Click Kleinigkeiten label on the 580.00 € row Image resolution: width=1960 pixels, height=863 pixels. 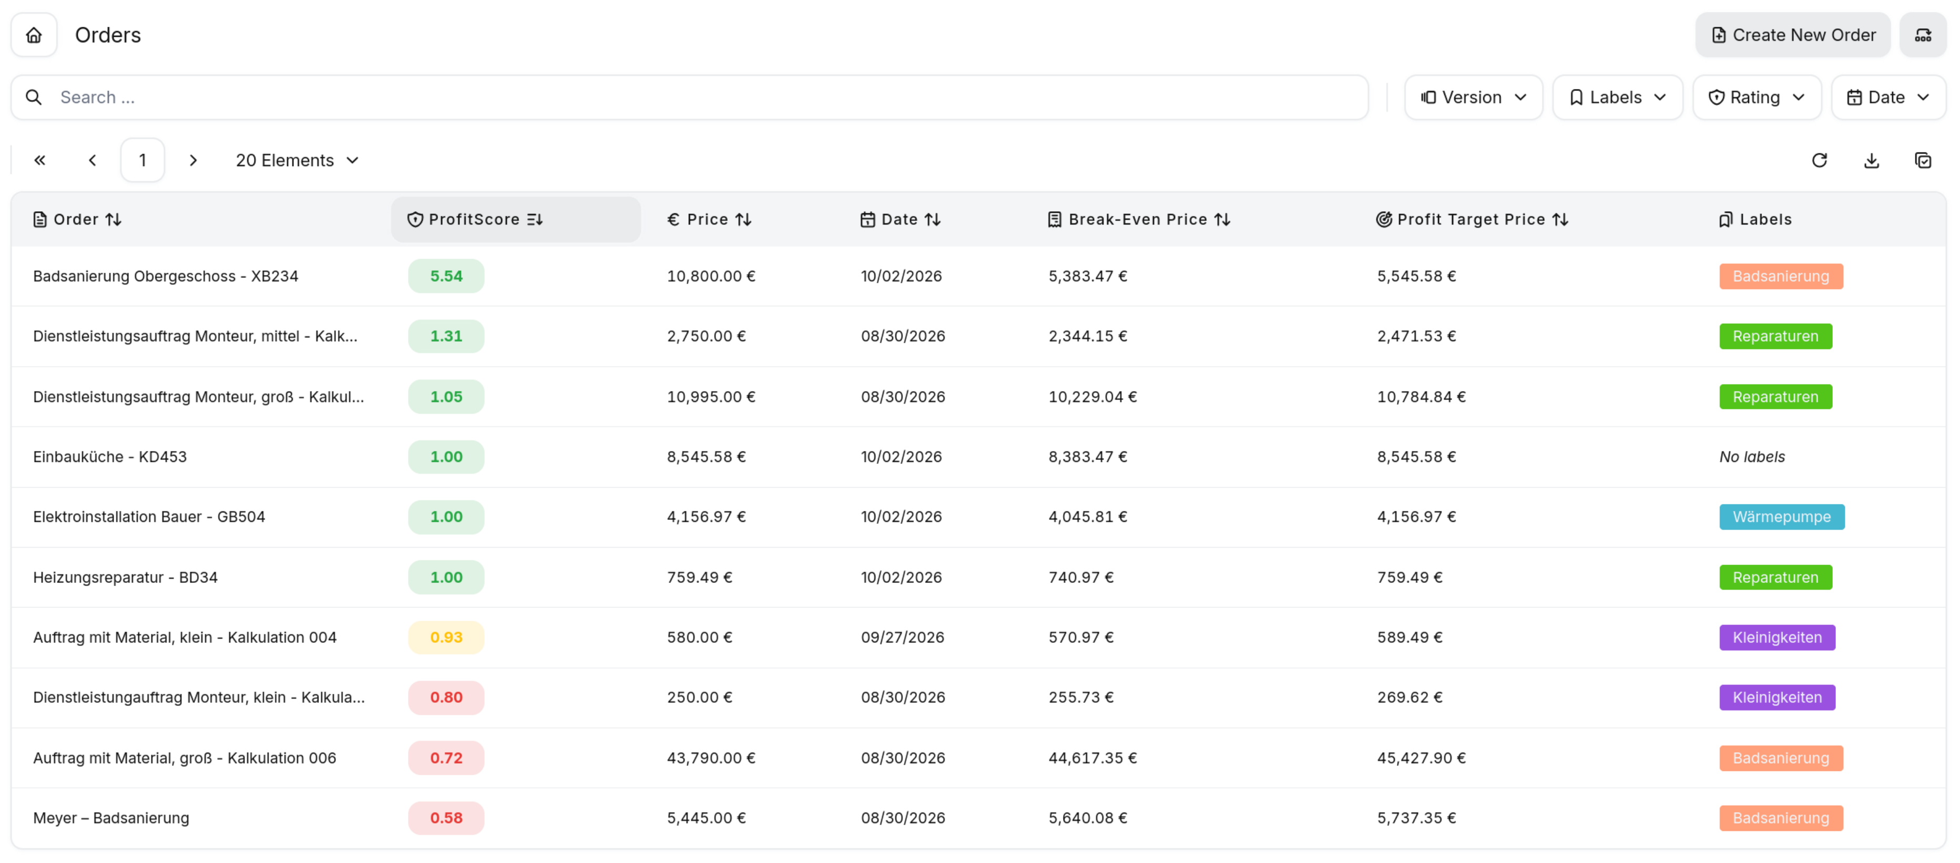[x=1777, y=637]
